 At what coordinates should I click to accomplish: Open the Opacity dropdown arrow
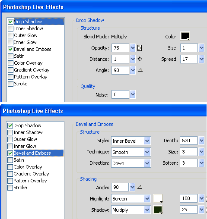pos(133,48)
